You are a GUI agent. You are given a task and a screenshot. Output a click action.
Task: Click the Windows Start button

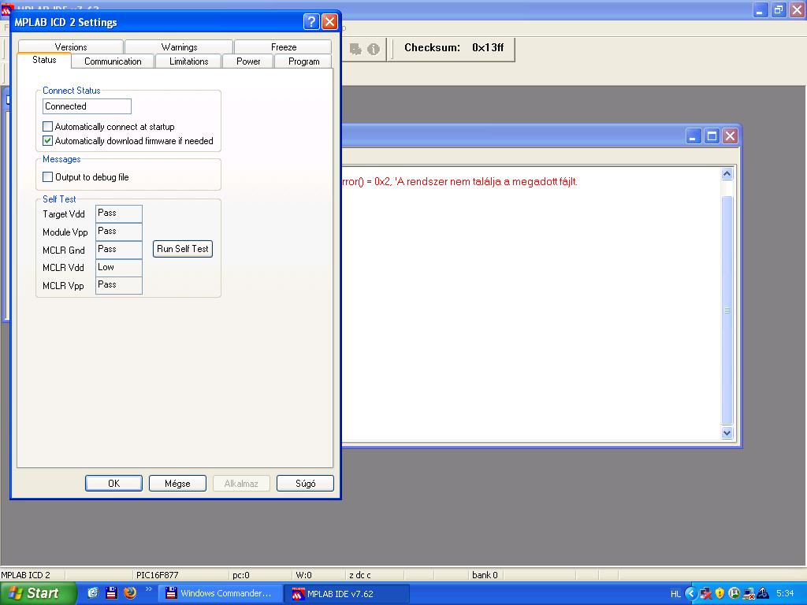[38, 593]
